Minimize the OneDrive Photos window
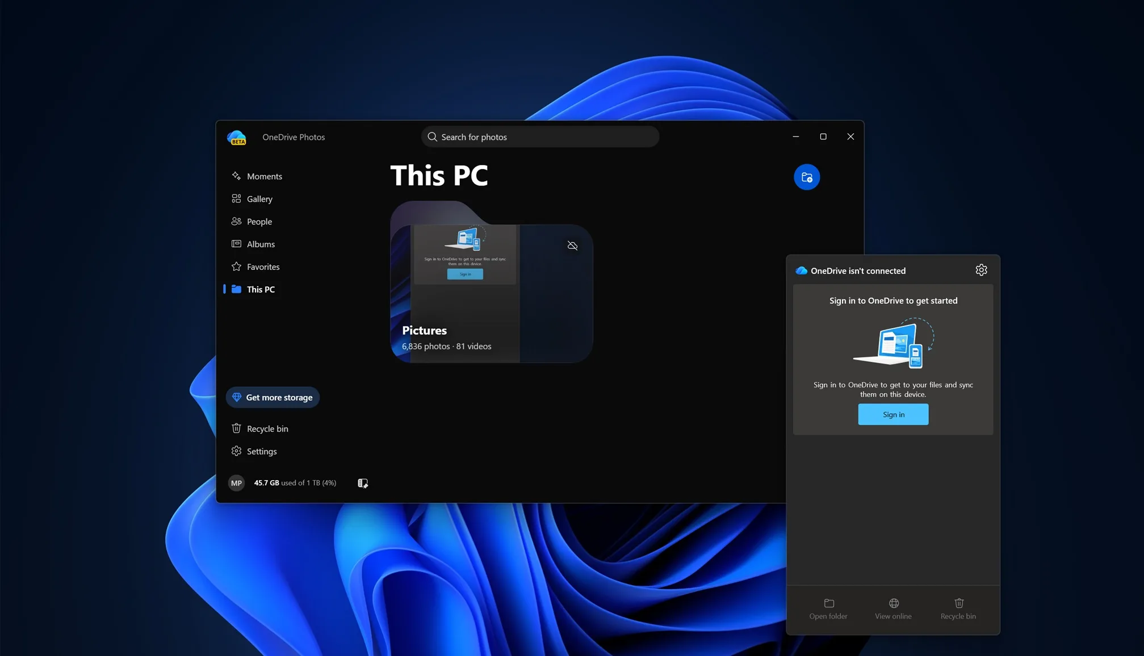1144x656 pixels. [796, 137]
